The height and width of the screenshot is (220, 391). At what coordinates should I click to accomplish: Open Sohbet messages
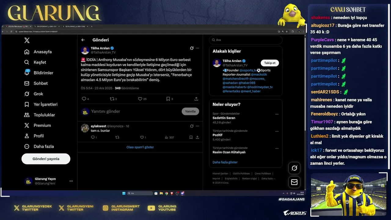pyautogui.click(x=36, y=83)
